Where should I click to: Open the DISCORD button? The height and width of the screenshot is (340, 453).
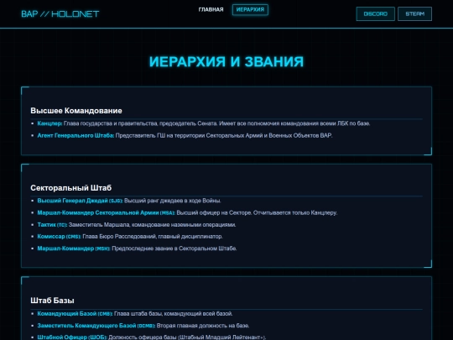(375, 14)
